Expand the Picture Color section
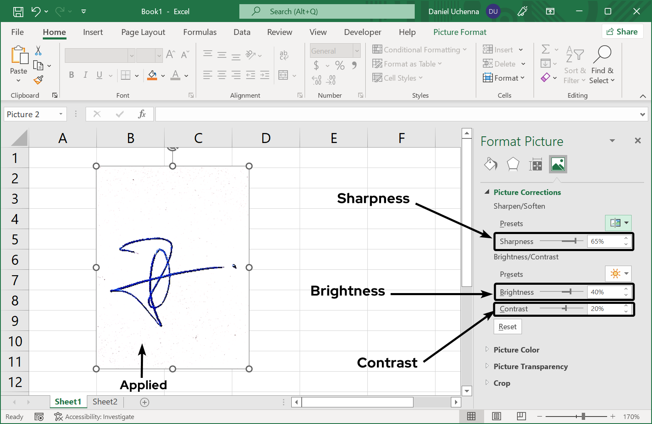The image size is (652, 424). [516, 350]
